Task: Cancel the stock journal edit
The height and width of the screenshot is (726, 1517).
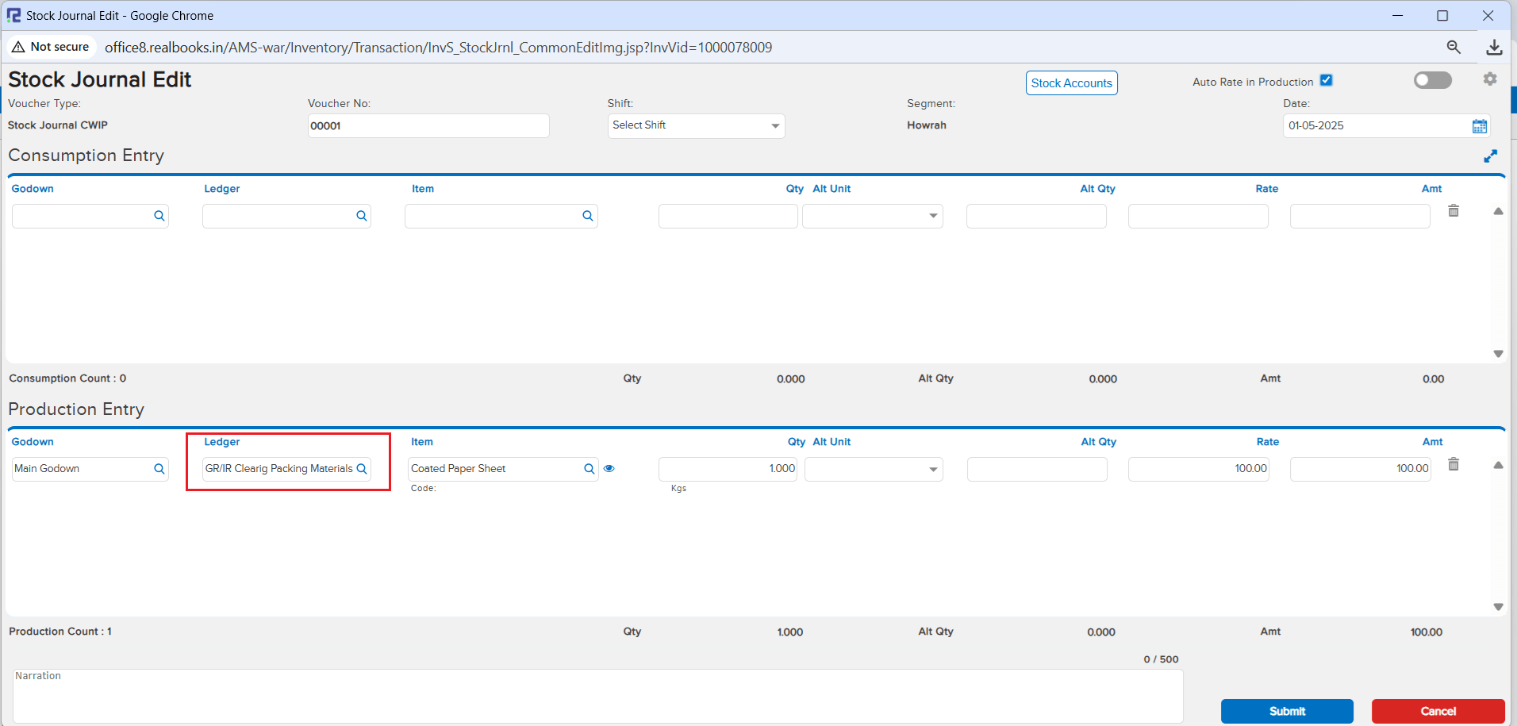Action: coord(1437,711)
